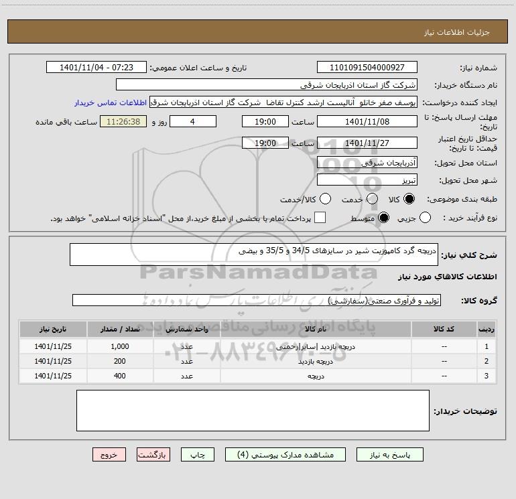Screen dimensions: 516x499
Task: Click the delivery province field آذربایجان شرقی
Action: (367, 163)
